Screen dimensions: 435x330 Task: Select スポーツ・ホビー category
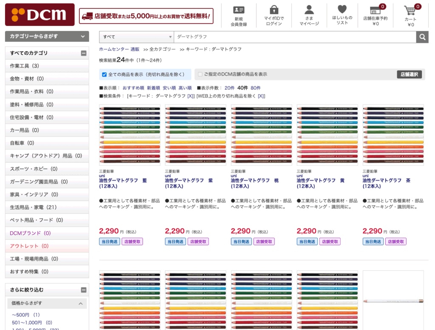pyautogui.click(x=47, y=168)
